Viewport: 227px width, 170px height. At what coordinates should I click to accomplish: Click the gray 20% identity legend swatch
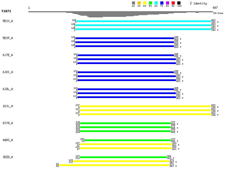coord(133,3)
